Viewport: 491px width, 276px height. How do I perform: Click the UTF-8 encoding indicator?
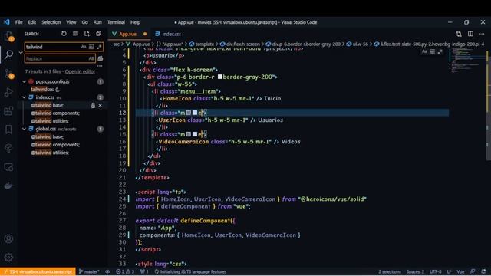pyautogui.click(x=436, y=271)
